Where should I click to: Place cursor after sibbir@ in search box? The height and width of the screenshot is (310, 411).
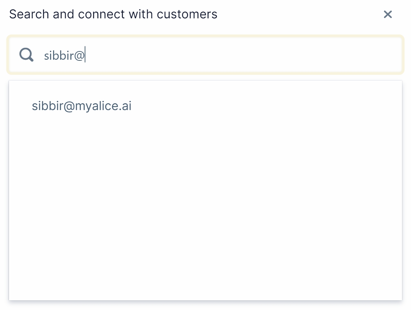[85, 55]
